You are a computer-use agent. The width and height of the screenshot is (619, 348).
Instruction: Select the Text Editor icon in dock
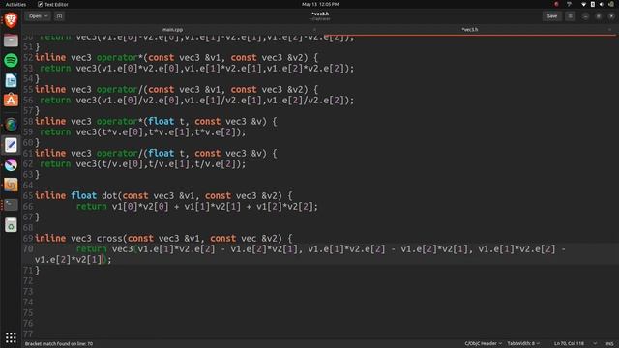(x=11, y=145)
